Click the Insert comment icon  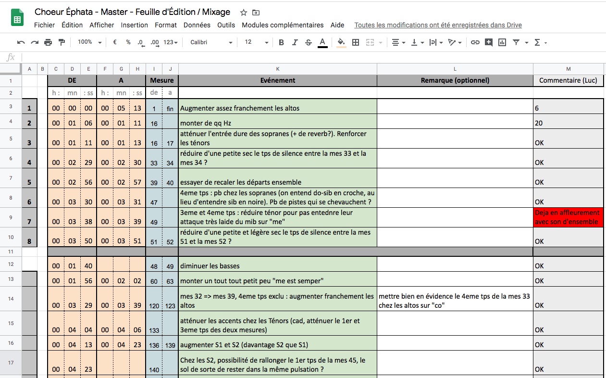(489, 42)
